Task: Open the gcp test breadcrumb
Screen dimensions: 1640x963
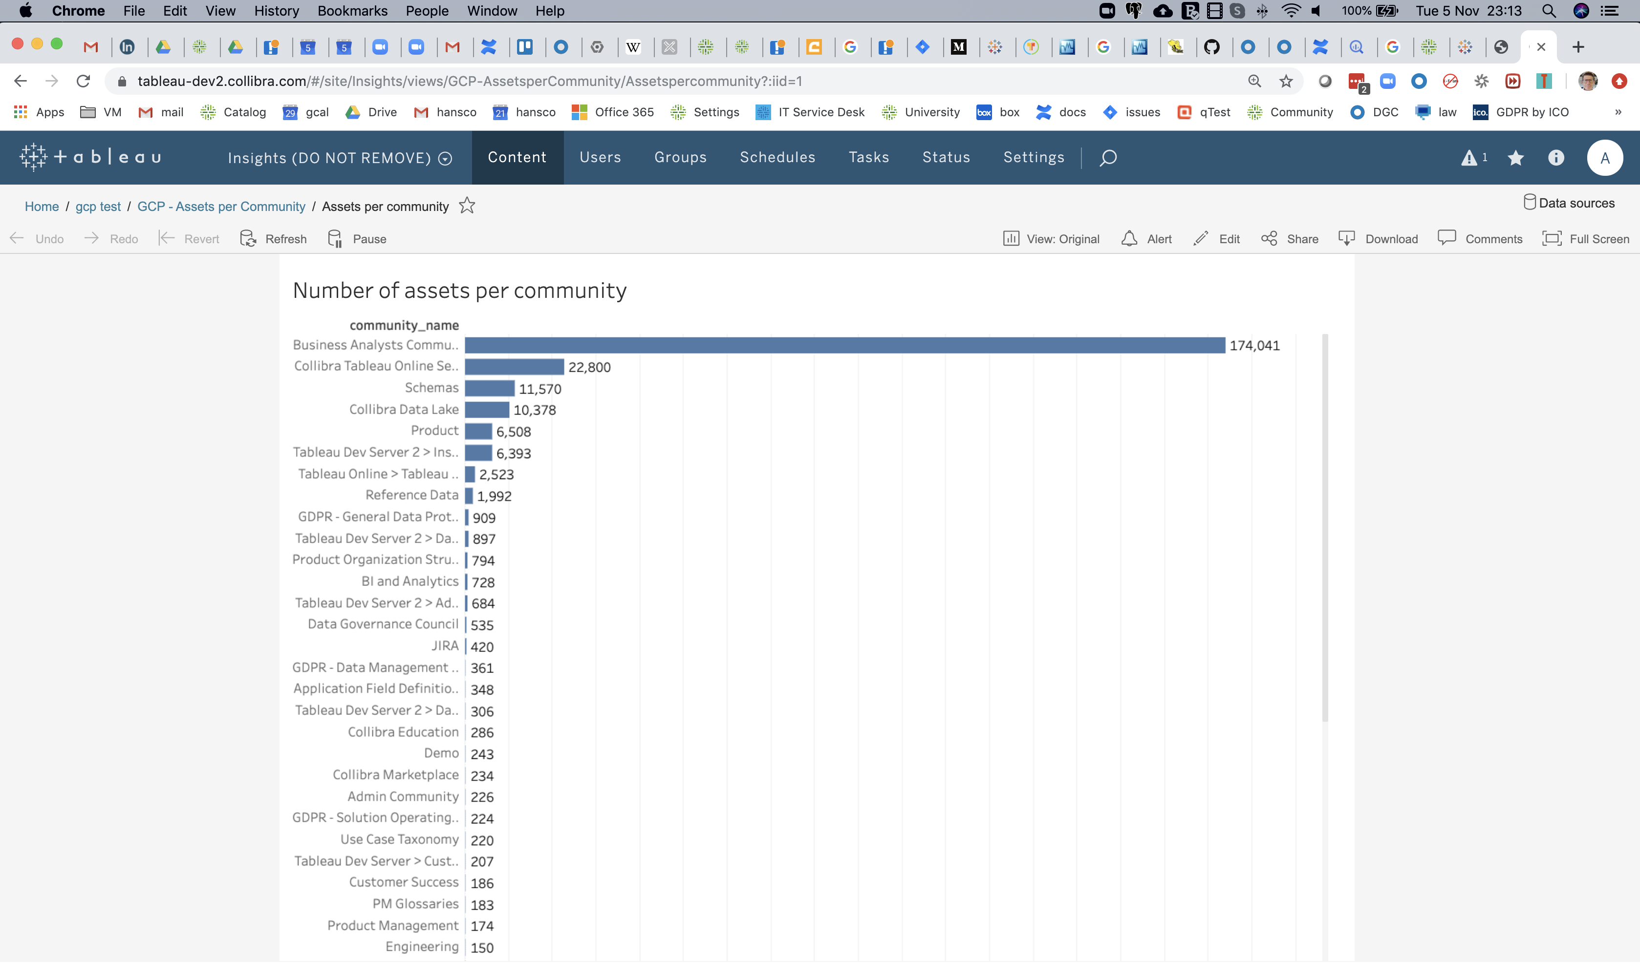Action: point(98,206)
